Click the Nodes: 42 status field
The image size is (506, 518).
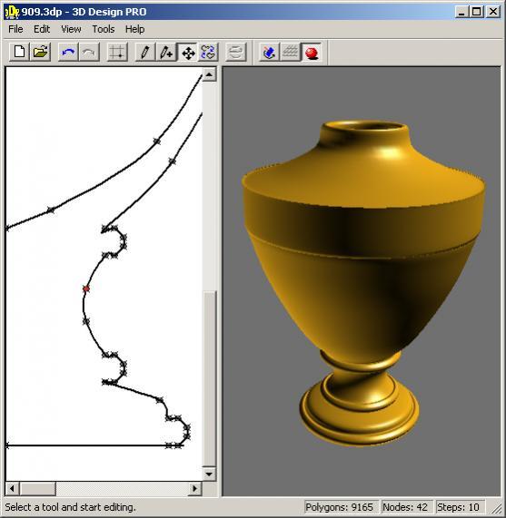tap(406, 507)
